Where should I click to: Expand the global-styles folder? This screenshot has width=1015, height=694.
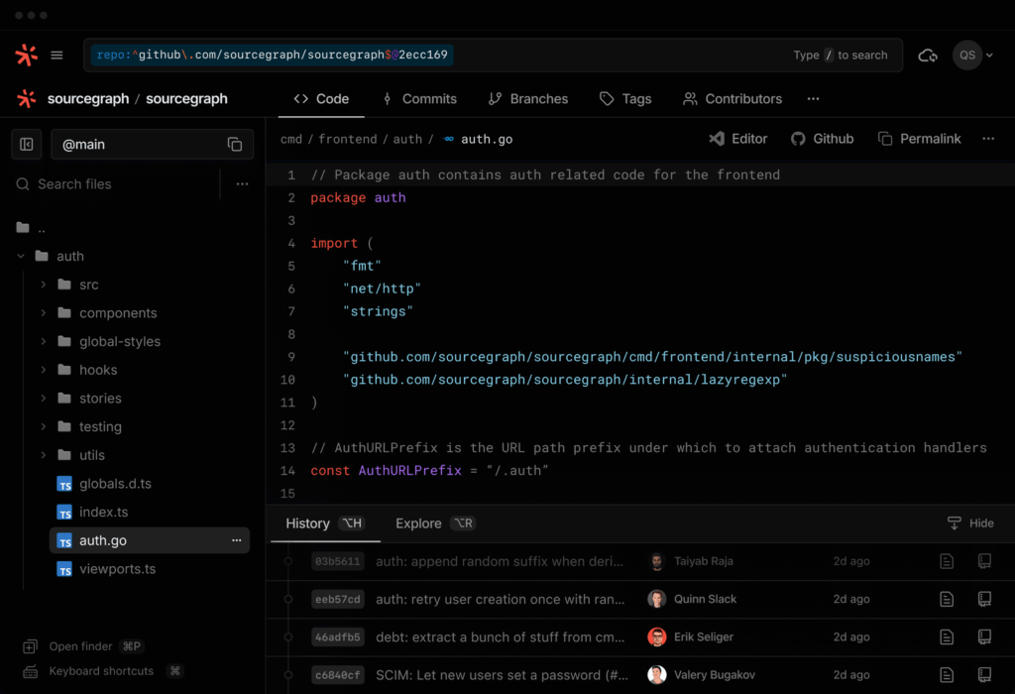pyautogui.click(x=44, y=342)
